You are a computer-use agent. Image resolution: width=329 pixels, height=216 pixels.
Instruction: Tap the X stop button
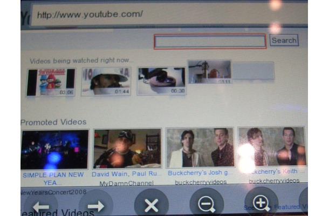[151, 205]
